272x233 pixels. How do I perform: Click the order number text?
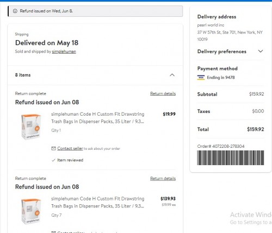(x=221, y=146)
